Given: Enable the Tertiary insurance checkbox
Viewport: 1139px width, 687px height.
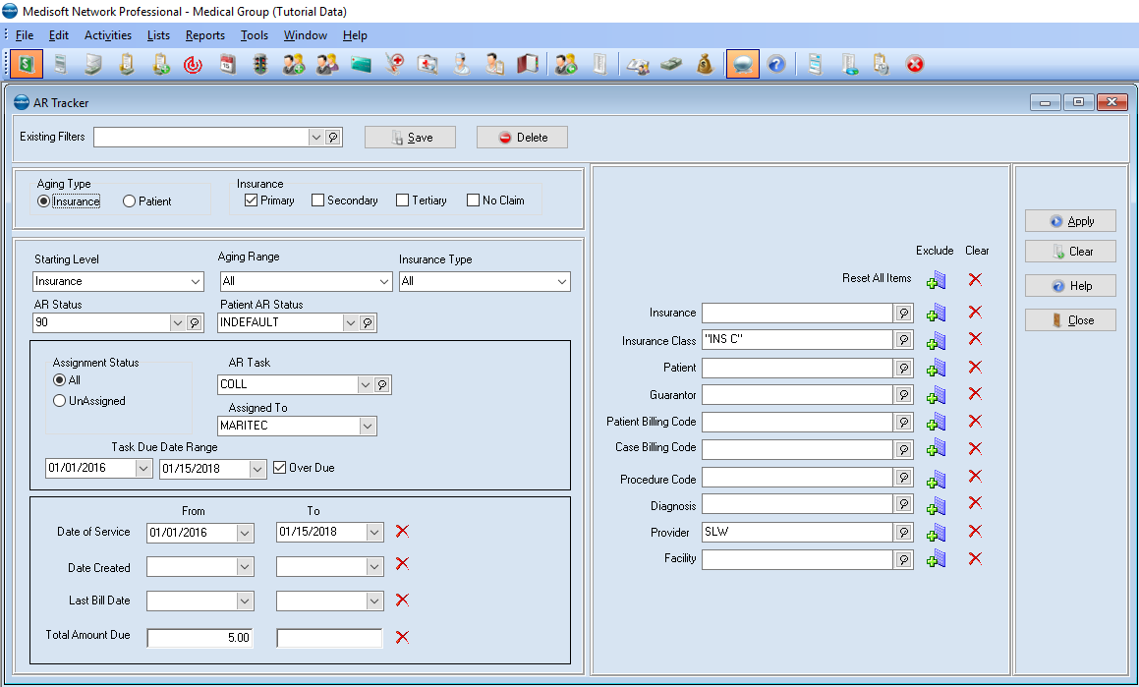Looking at the screenshot, I should [x=402, y=200].
